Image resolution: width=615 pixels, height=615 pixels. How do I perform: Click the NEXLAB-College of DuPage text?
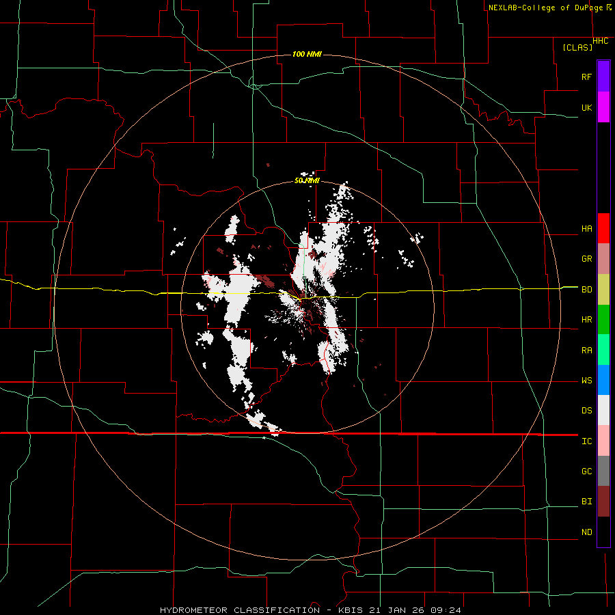coord(545,8)
